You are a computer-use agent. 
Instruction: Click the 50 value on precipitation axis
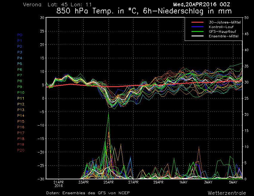[247, 18]
